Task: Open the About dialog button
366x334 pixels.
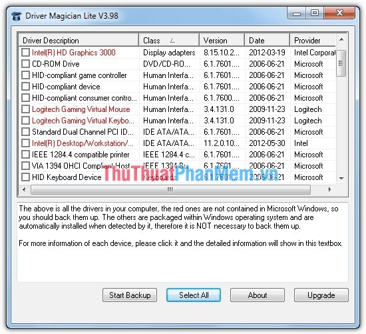Action: coord(258,295)
